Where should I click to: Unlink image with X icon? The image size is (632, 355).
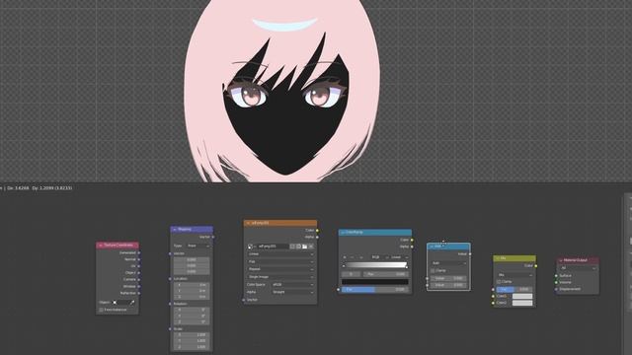(x=311, y=247)
